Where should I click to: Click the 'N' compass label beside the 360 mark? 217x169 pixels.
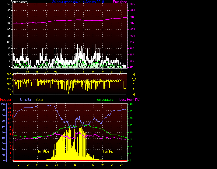pos(134,75)
